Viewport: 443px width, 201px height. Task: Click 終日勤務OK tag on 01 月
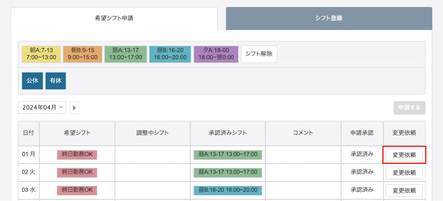pos(77,155)
